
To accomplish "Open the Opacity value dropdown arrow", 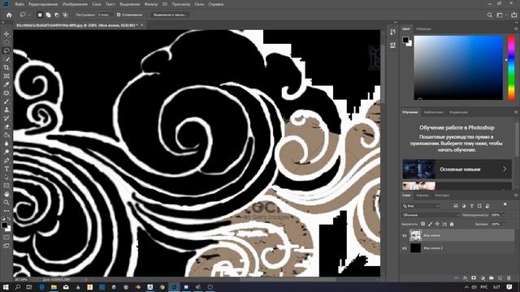I will [504, 215].
